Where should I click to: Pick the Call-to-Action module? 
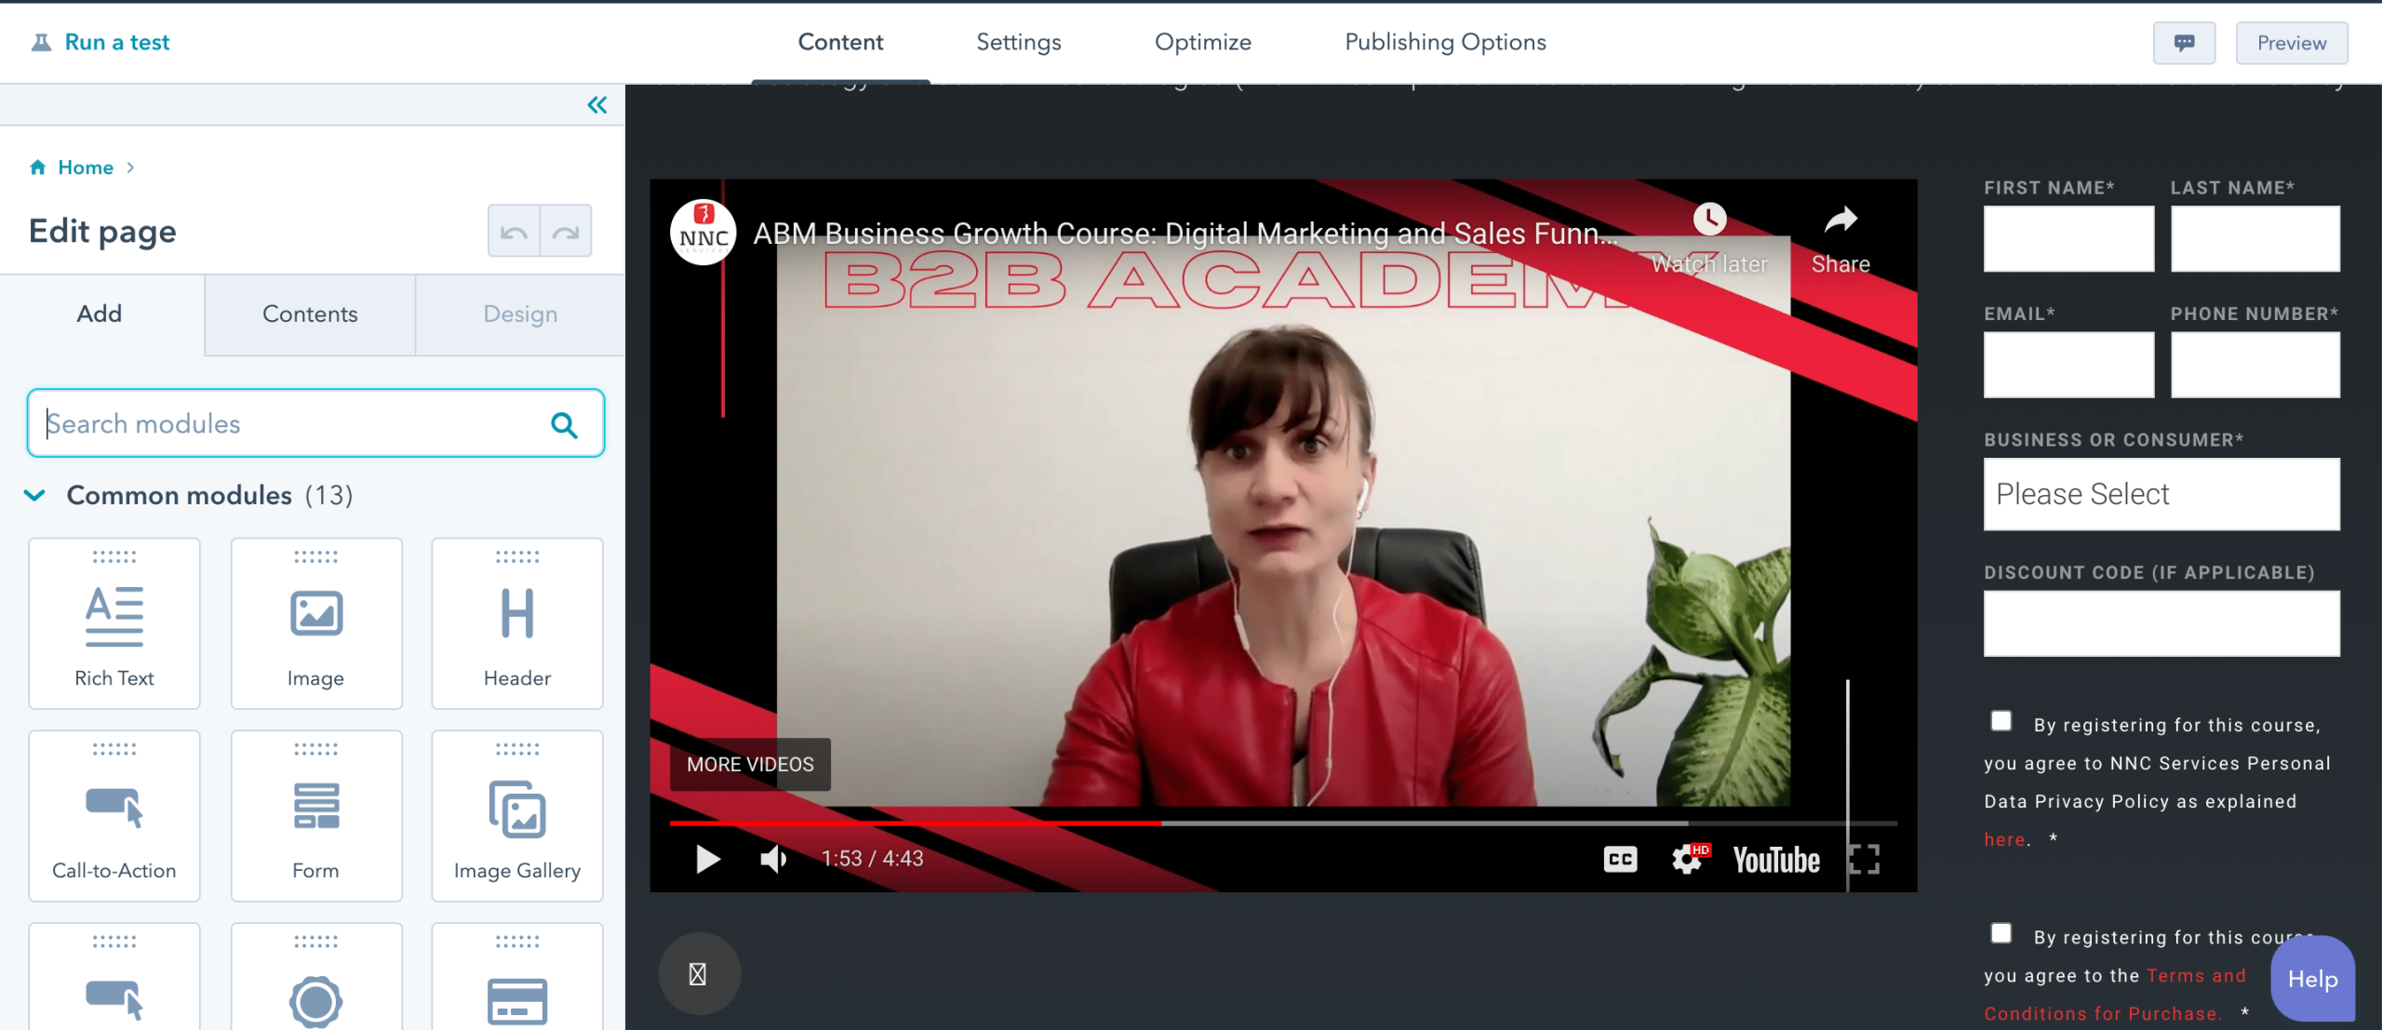(x=114, y=816)
